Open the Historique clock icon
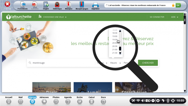Viewport: 188px width, 106px height. (x=57, y=5)
